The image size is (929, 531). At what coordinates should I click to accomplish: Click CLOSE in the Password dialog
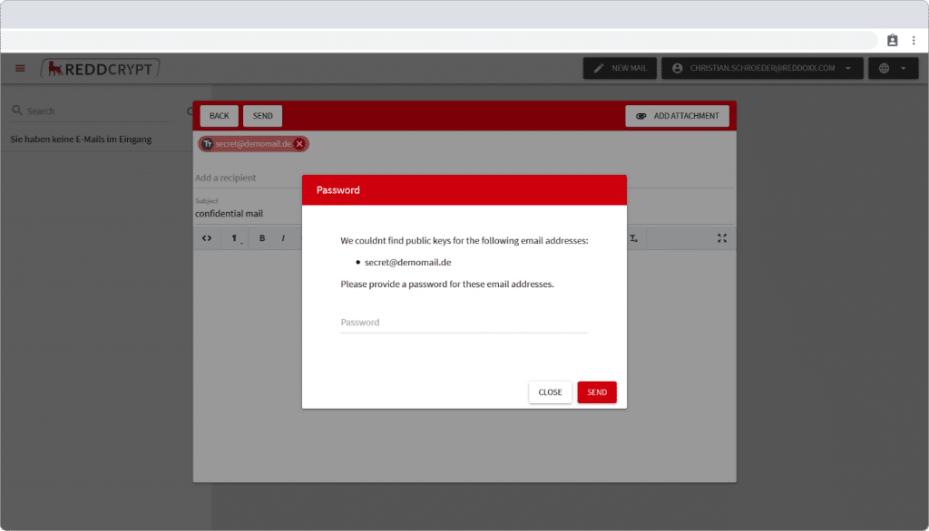coord(550,392)
